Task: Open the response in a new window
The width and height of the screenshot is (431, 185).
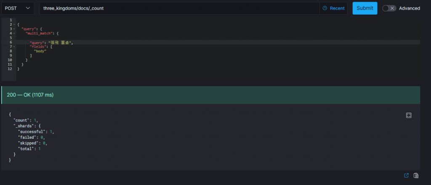Action: (406, 175)
